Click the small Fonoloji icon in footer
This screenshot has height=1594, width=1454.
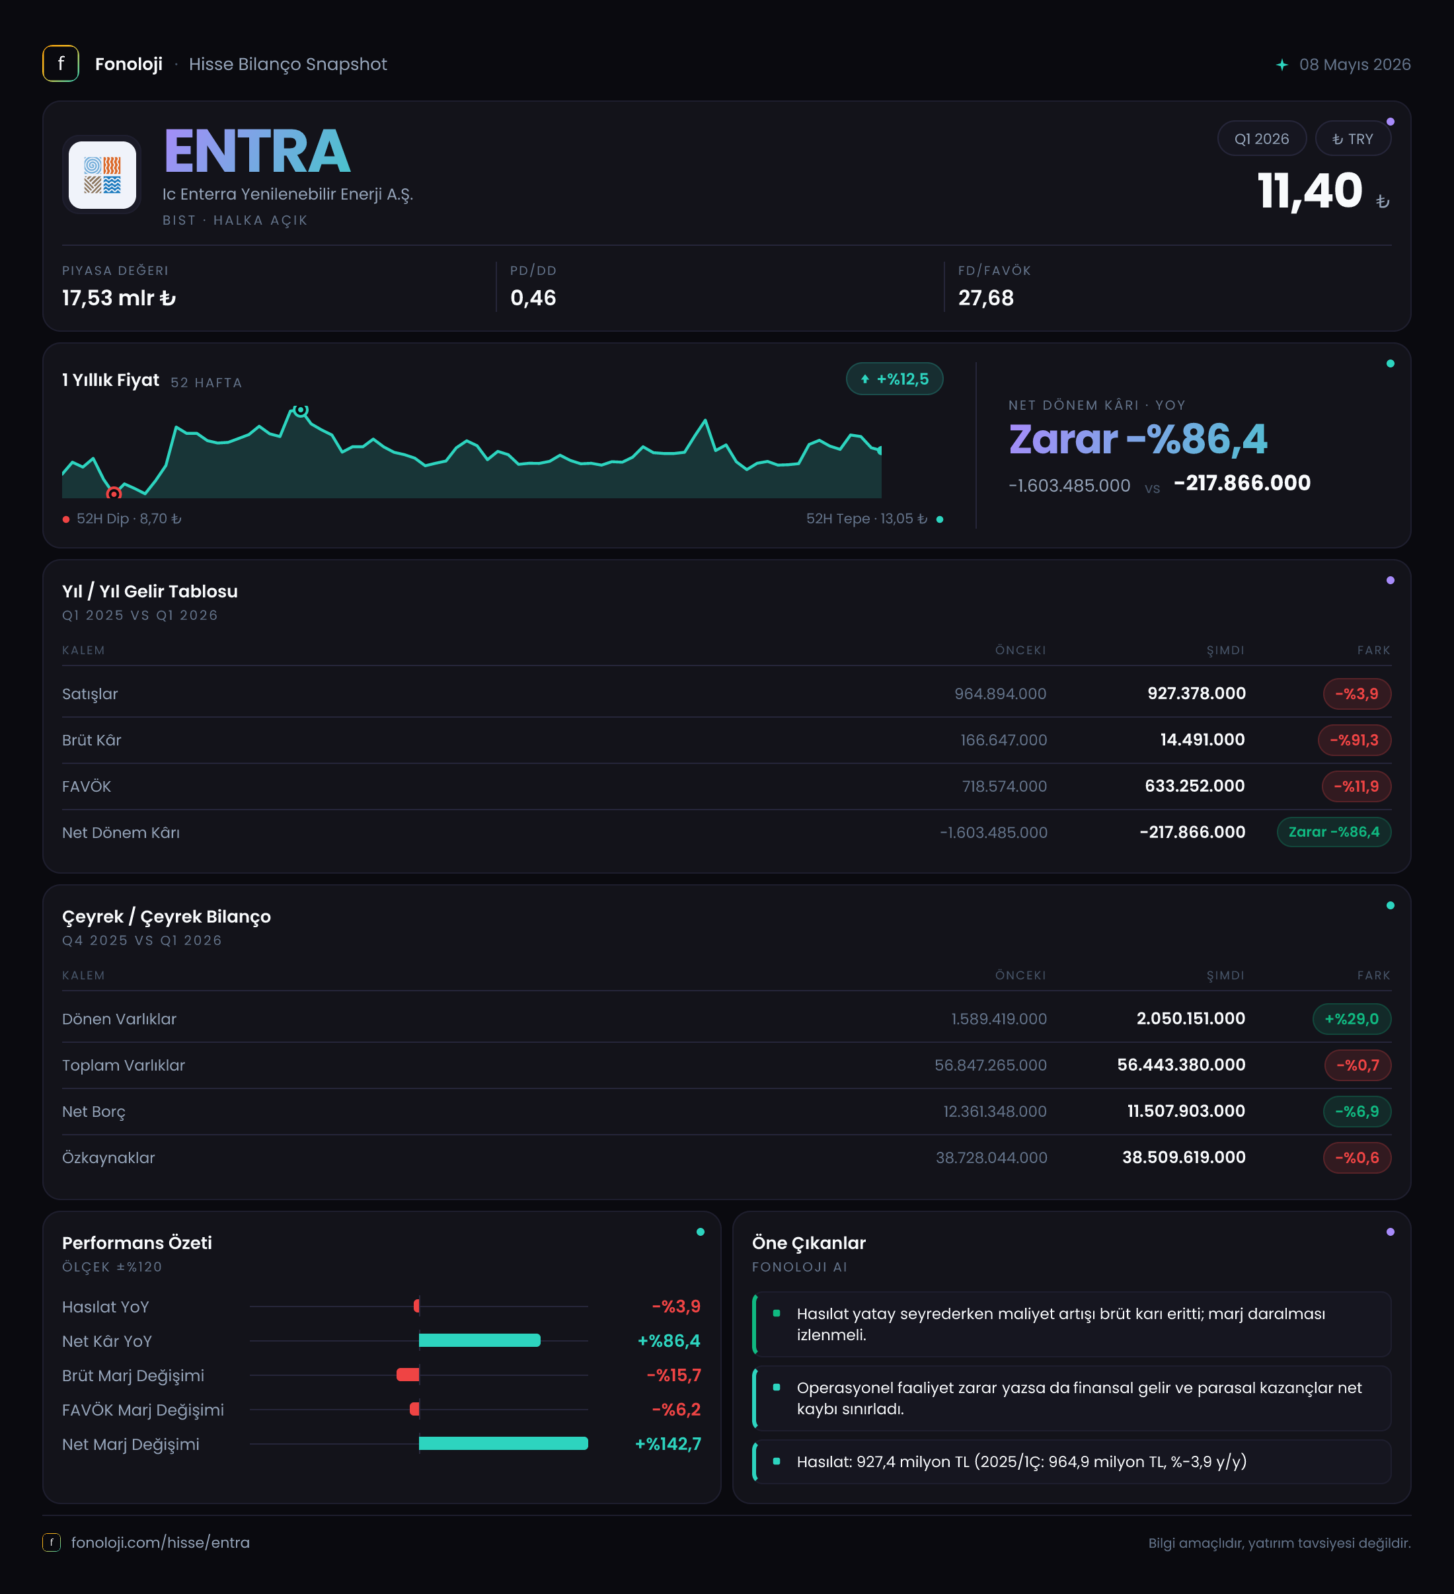[x=52, y=1542]
